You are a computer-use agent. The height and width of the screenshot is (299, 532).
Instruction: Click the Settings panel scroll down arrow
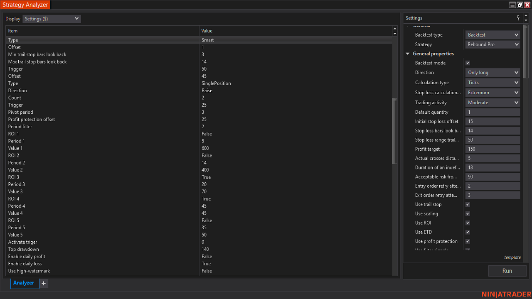pos(526,20)
